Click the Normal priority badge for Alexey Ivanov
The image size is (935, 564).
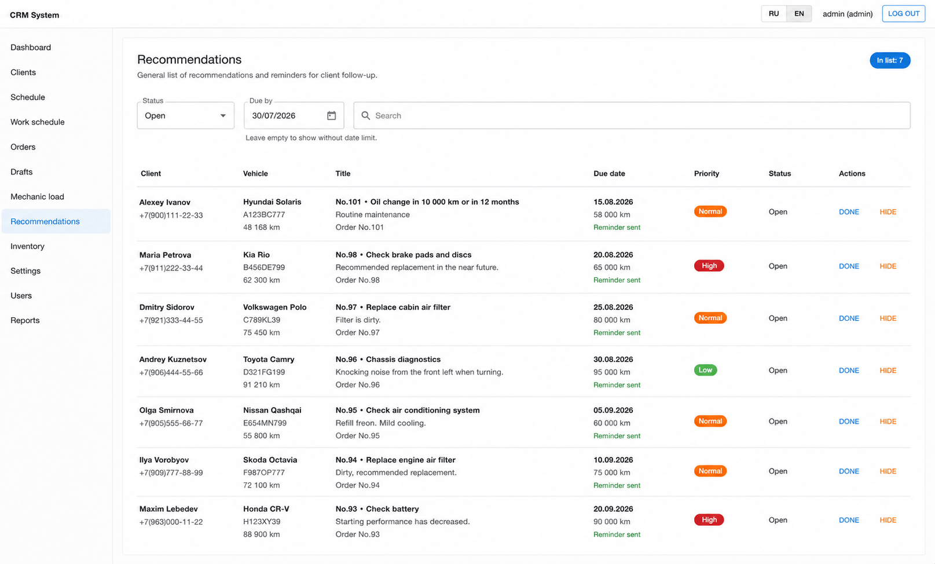pyautogui.click(x=710, y=211)
